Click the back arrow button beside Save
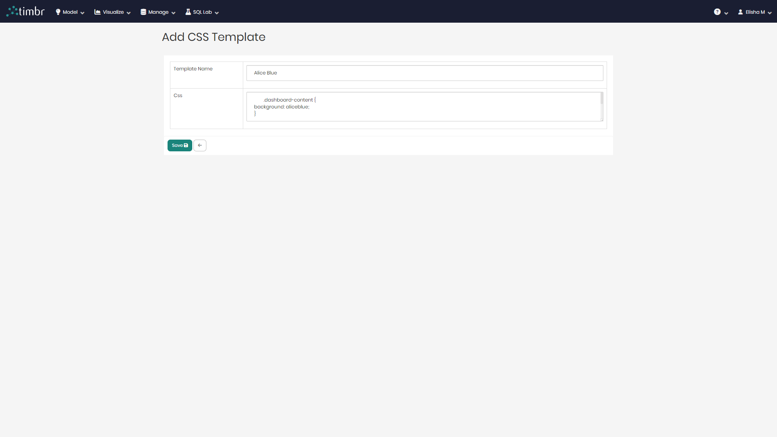The image size is (777, 437). point(200,145)
